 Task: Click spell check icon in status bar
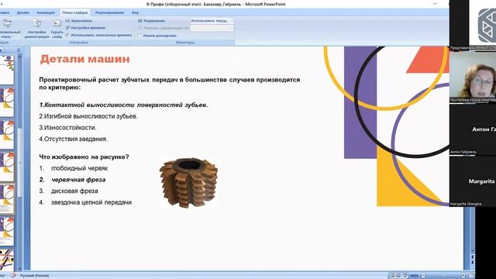[13, 276]
